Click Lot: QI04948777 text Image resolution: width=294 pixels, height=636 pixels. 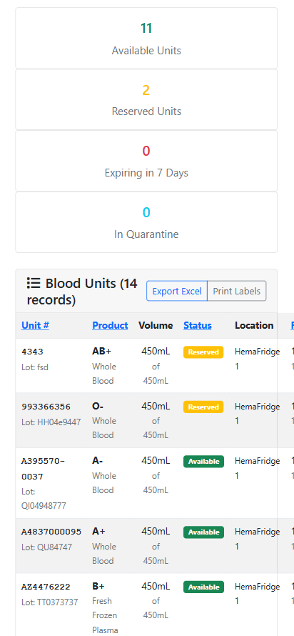click(x=44, y=499)
